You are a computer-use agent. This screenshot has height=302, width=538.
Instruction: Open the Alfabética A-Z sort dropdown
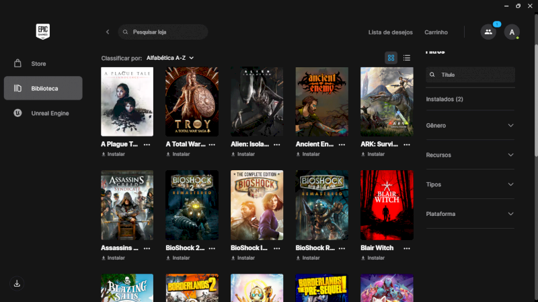(x=170, y=58)
